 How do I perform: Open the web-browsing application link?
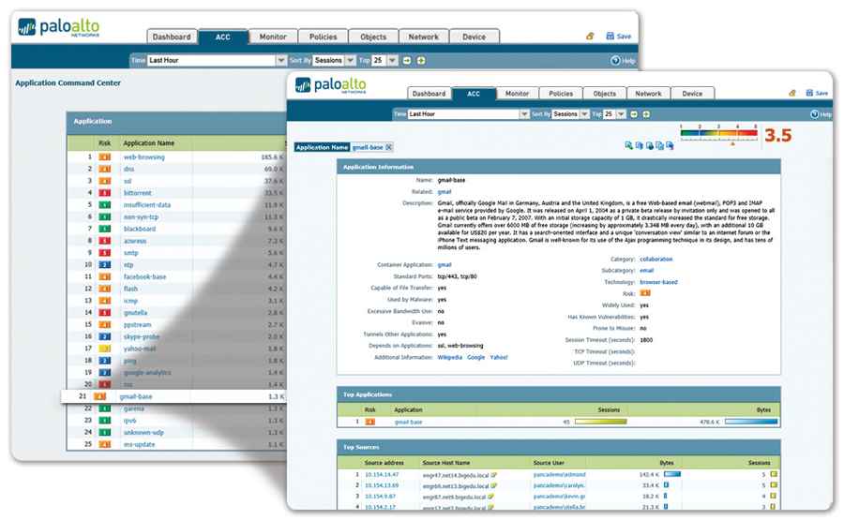144,157
